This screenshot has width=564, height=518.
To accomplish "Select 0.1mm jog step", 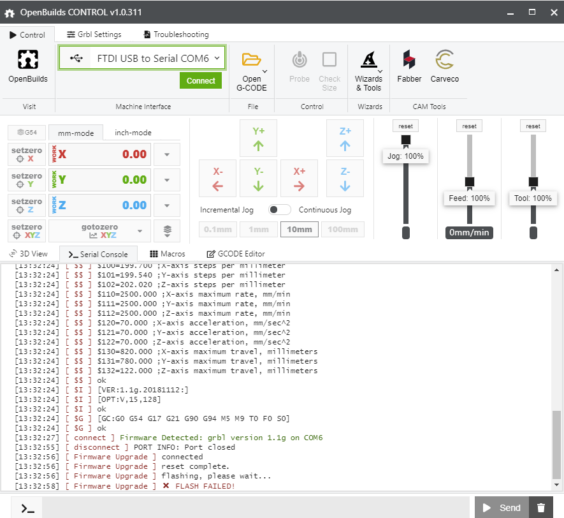I will pyautogui.click(x=217, y=229).
